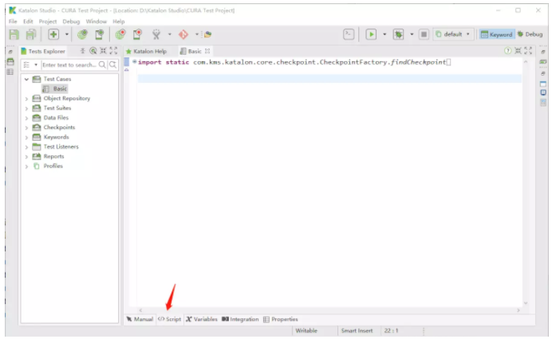The height and width of the screenshot is (343, 556).
Task: Click the red diamond Git icon
Action: pos(183,34)
